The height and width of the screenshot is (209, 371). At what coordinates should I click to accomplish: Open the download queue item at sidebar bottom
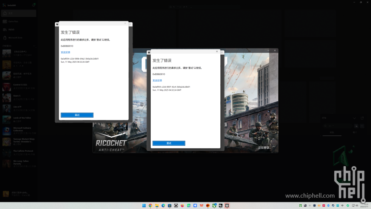(19, 194)
